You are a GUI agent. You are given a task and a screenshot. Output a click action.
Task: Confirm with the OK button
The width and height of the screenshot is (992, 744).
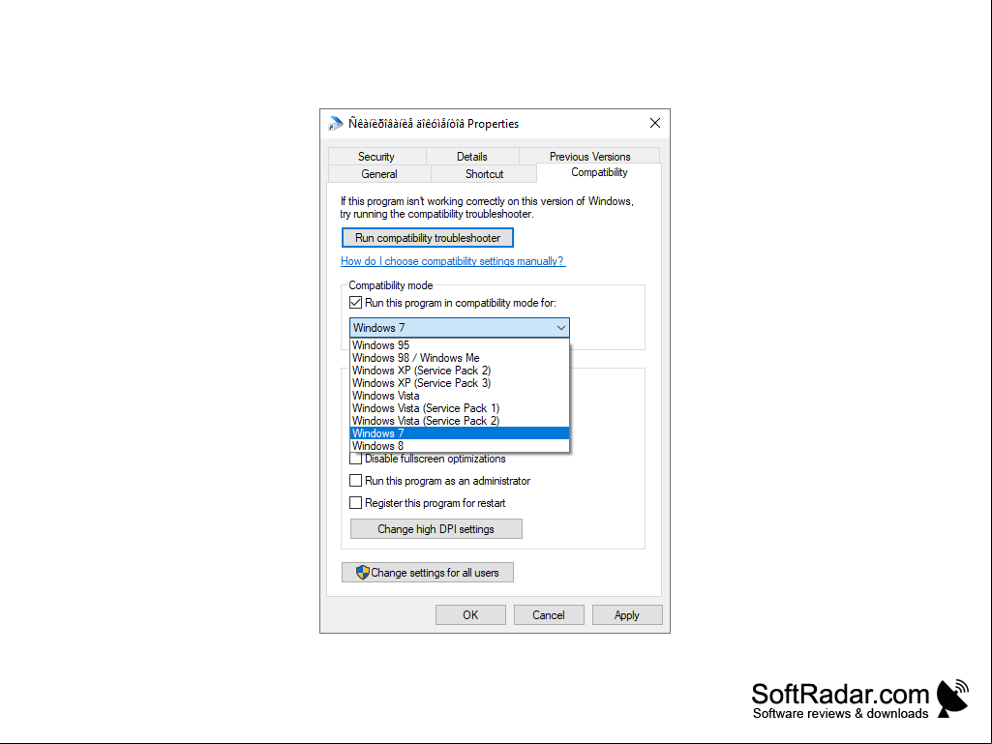click(470, 615)
